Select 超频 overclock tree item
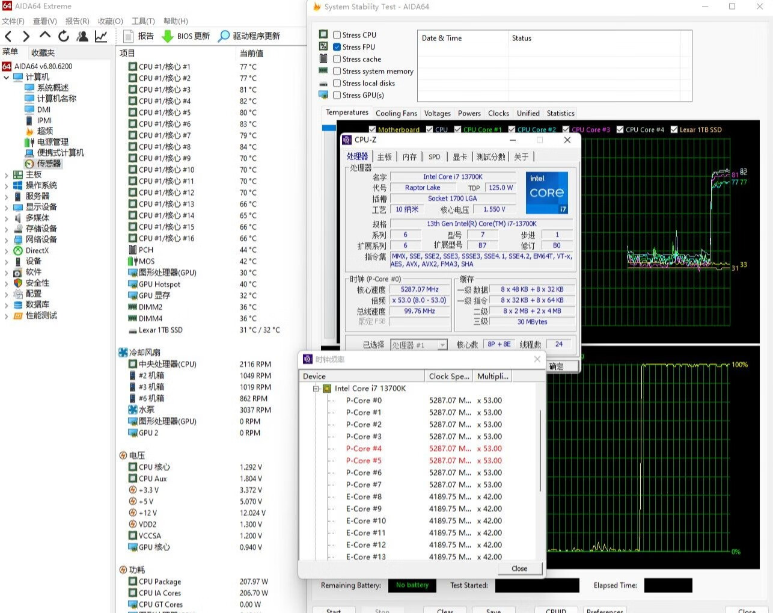This screenshot has width=773, height=613. click(x=45, y=131)
